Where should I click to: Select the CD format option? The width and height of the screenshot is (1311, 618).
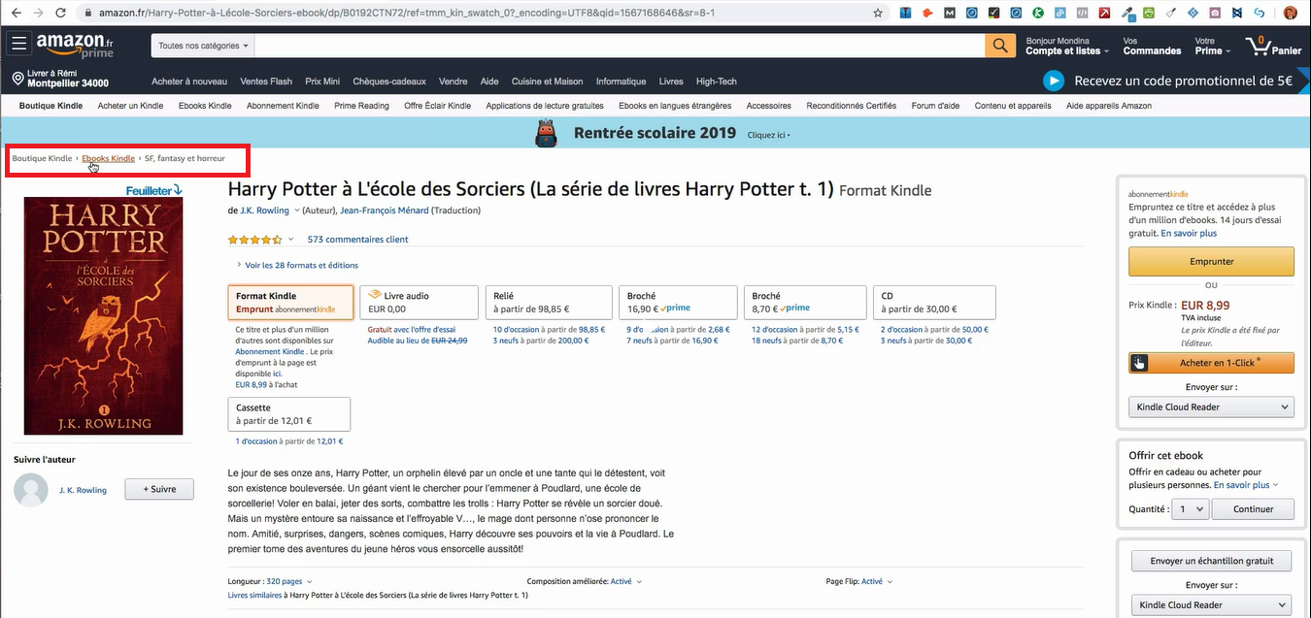pyautogui.click(x=934, y=303)
